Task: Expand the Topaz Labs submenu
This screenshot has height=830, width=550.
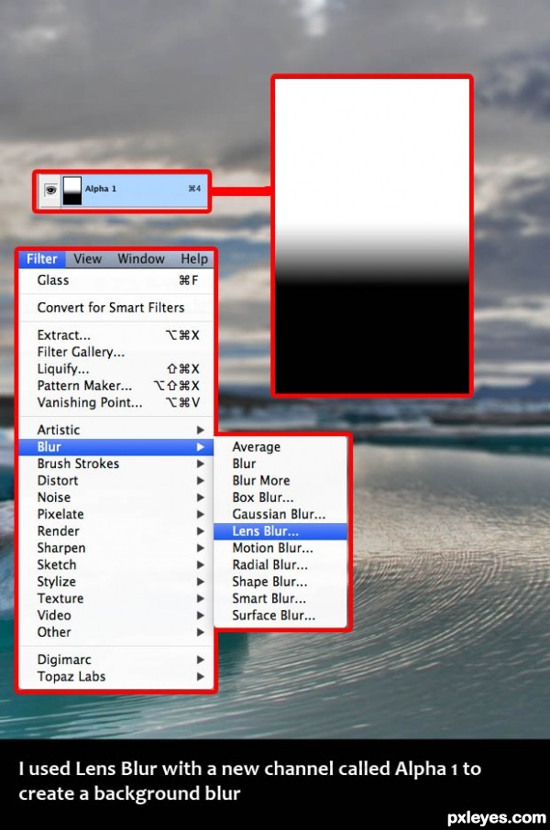Action: [x=116, y=676]
